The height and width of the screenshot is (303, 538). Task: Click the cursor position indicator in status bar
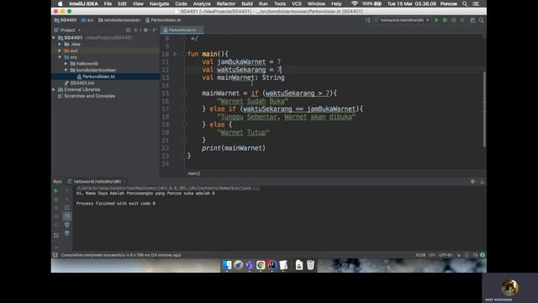[420, 255]
